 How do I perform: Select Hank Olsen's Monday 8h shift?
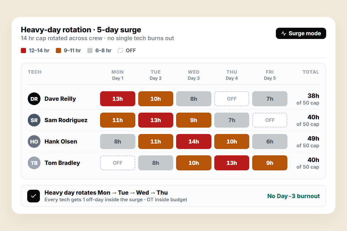pos(118,141)
